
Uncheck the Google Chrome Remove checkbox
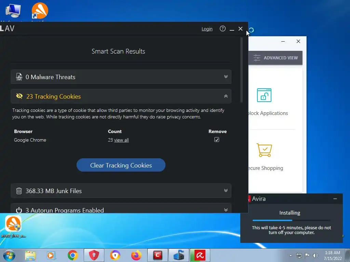click(216, 140)
